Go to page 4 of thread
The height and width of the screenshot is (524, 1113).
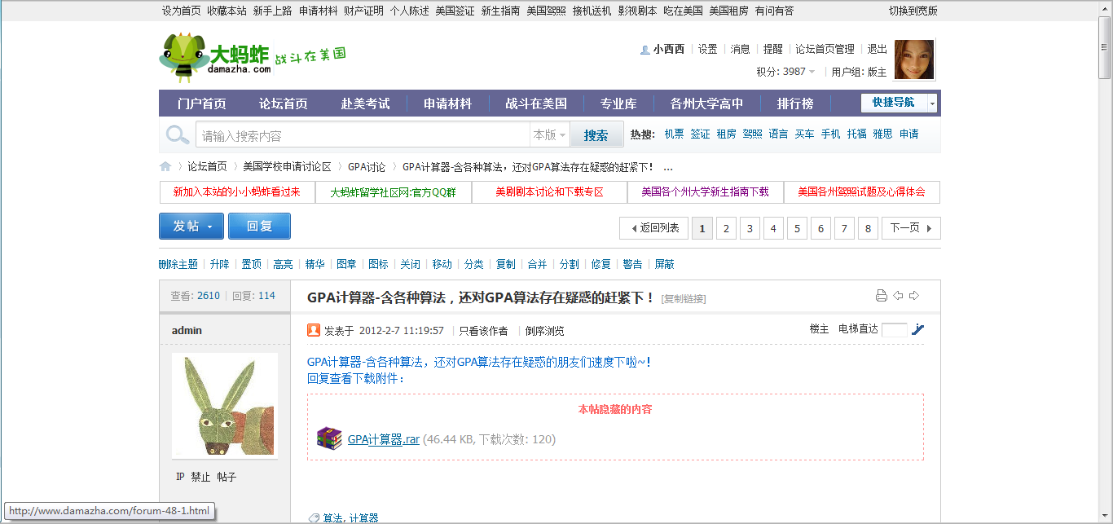point(773,228)
